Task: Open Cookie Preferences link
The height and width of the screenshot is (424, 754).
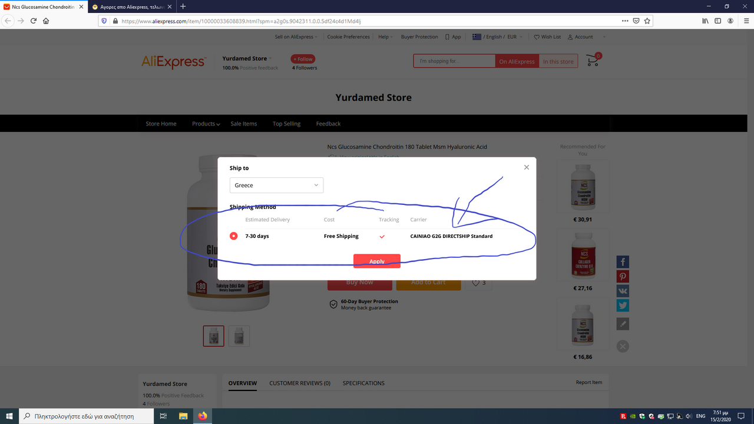Action: 348,37
